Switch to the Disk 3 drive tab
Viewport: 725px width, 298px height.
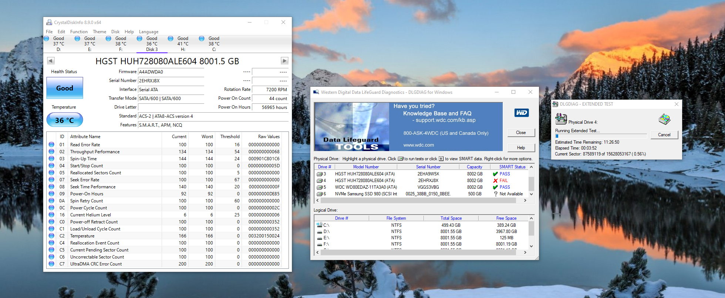click(x=152, y=44)
